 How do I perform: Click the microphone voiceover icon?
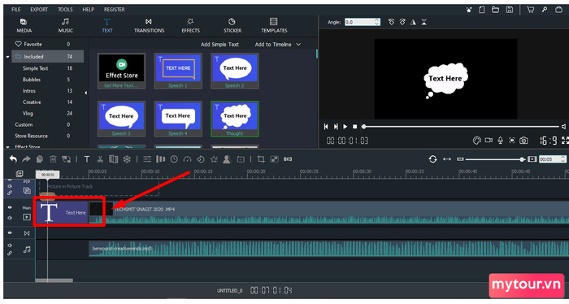[x=501, y=141]
